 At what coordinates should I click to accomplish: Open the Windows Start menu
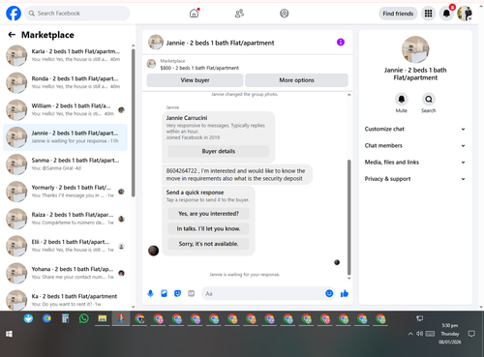[x=9, y=334]
